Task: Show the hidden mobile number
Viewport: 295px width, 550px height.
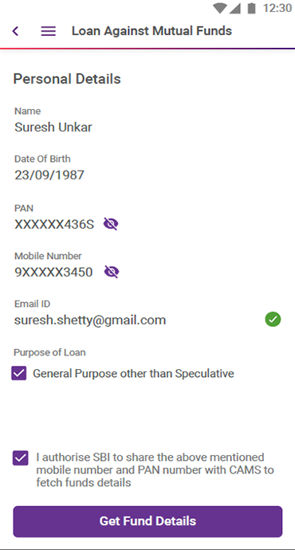Action: pyautogui.click(x=112, y=272)
